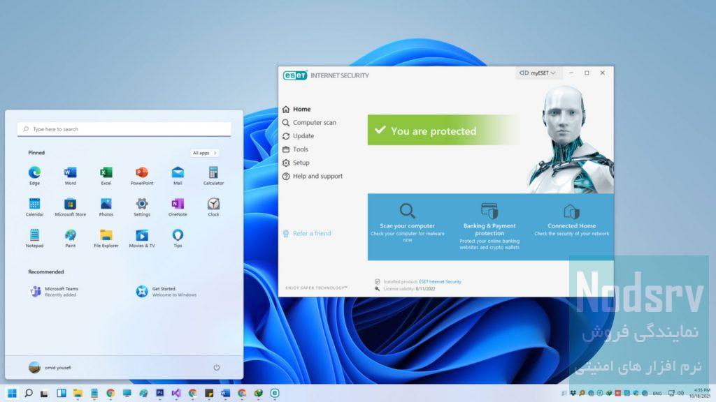The width and height of the screenshot is (716, 402).
Task: Open Tools section in ESET sidebar
Action: coord(300,149)
